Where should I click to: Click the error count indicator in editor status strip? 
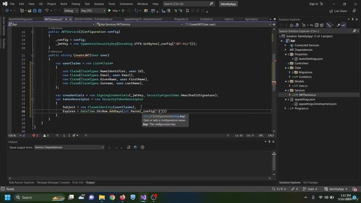[x=35, y=135]
